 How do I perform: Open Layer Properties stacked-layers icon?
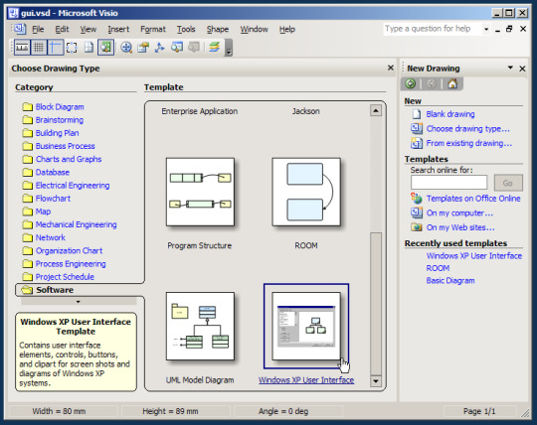click(215, 48)
